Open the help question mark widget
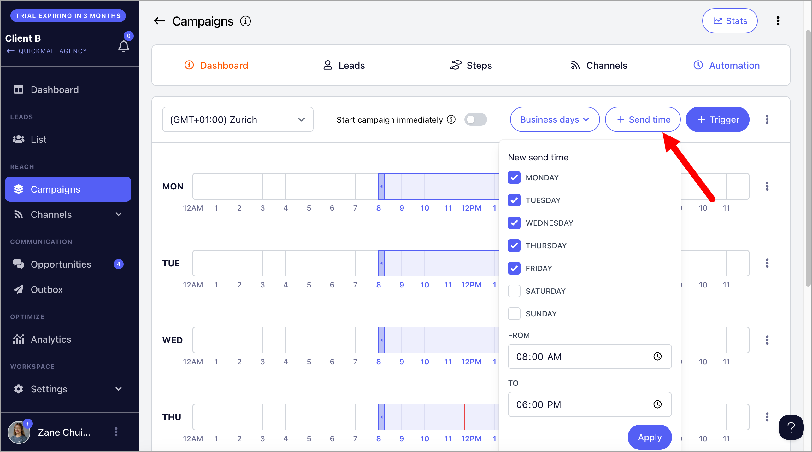812x452 pixels. point(791,427)
